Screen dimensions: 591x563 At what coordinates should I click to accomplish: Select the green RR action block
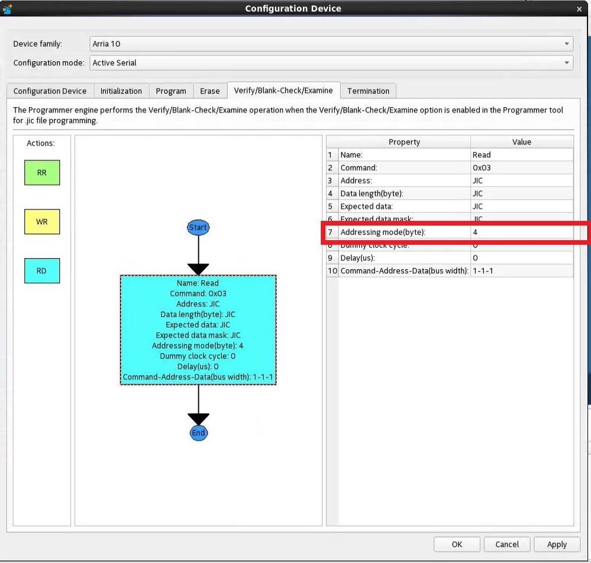(42, 173)
